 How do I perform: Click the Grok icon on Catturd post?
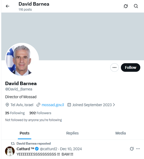132,149
